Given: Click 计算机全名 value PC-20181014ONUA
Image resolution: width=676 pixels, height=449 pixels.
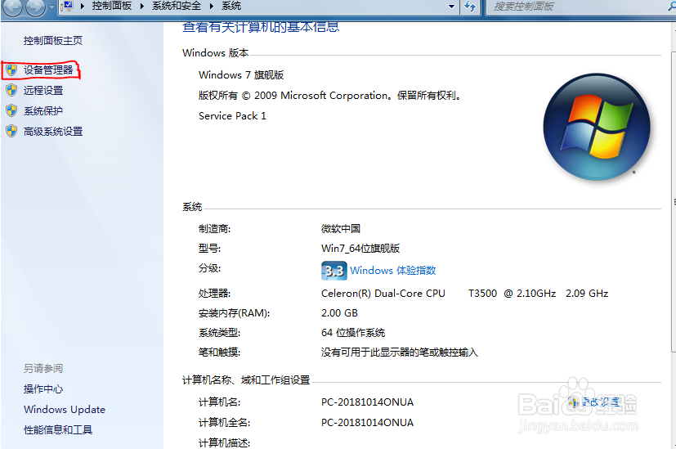Looking at the screenshot, I should (367, 423).
